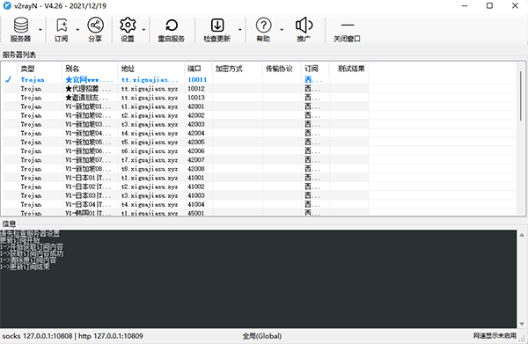Image resolution: width=528 pixels, height=344 pixels.
Task: Open the 设置 (Settings) gear icon
Action: point(128,30)
